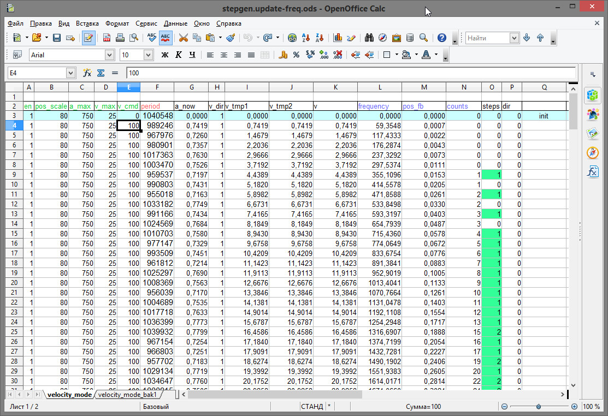Image resolution: width=608 pixels, height=416 pixels.
Task: Open the font size dropdown
Action: [x=148, y=55]
